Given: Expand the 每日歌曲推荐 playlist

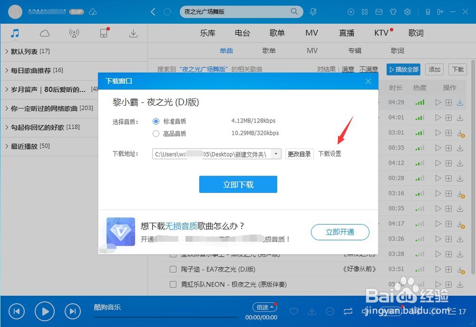Looking at the screenshot, I should (7, 70).
